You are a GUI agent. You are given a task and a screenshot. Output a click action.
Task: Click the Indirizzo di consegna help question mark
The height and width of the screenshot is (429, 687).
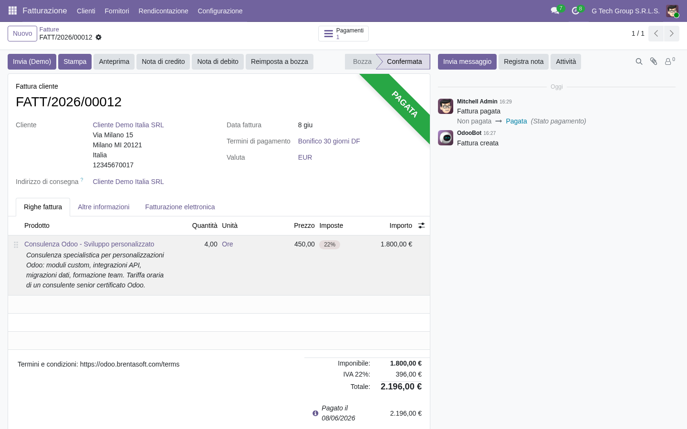82,180
